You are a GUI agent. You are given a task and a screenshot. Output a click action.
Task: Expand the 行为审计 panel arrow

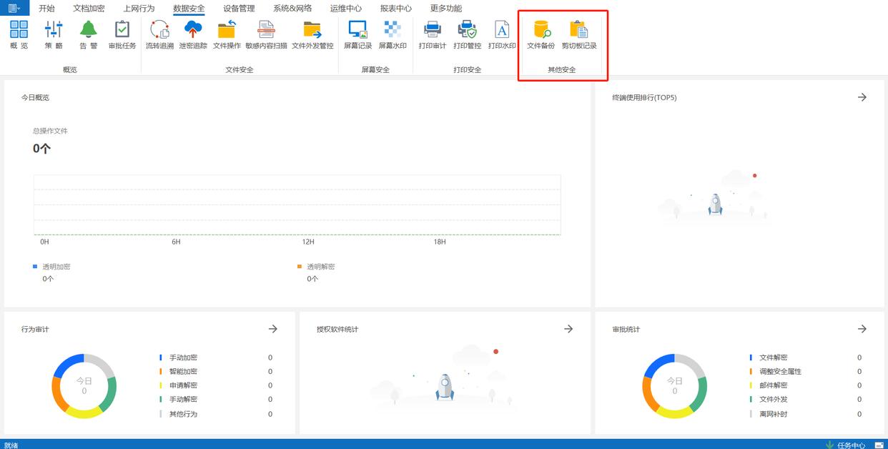point(273,329)
